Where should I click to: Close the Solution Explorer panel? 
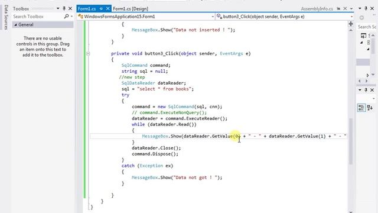coord(372,8)
